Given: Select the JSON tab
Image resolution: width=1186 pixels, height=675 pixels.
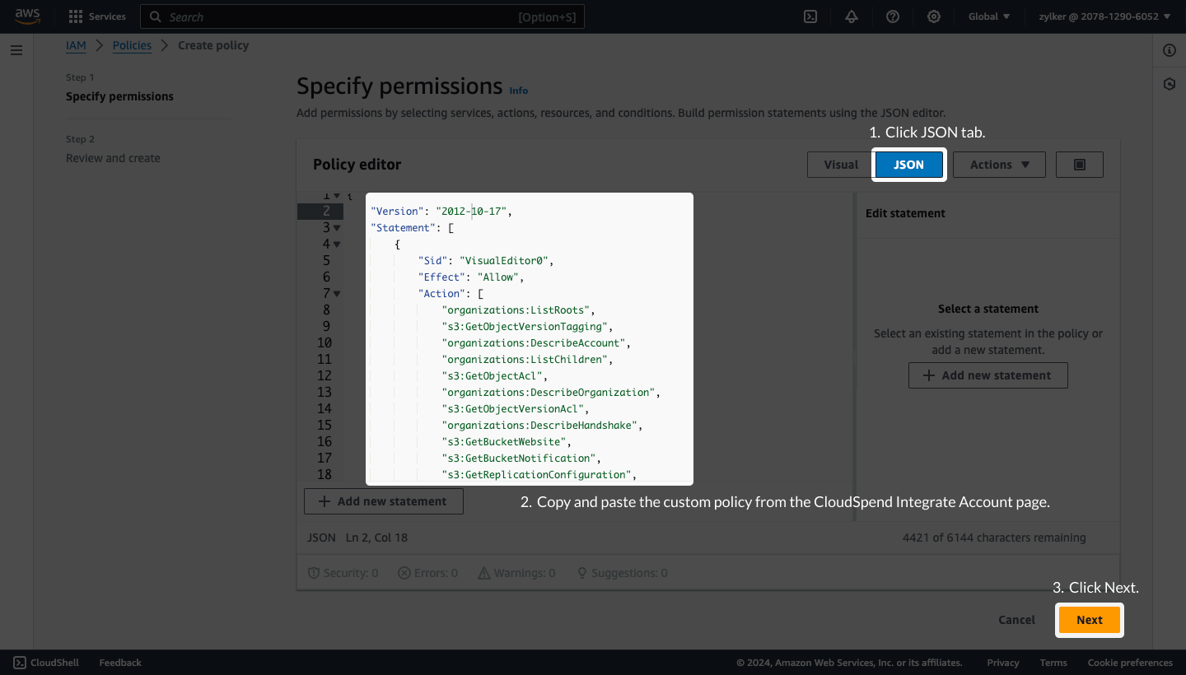Looking at the screenshot, I should tap(908, 164).
